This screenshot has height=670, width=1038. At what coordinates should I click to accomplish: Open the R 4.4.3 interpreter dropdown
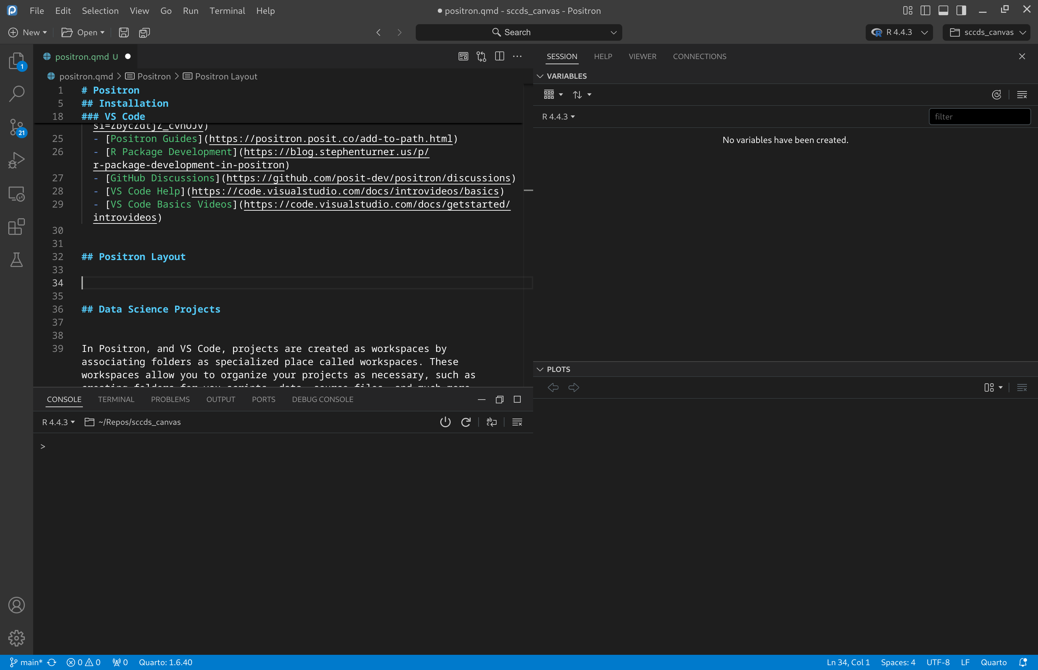point(899,32)
